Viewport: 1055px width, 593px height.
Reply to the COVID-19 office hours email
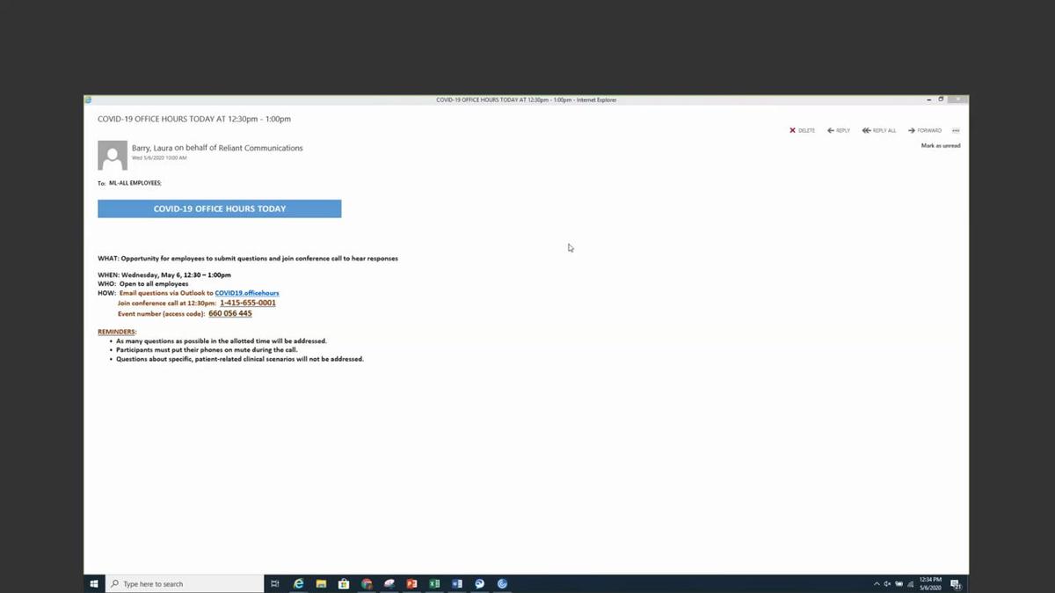tap(839, 130)
